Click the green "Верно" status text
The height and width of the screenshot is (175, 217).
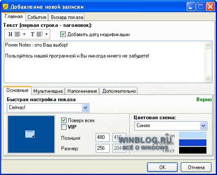pos(204,99)
